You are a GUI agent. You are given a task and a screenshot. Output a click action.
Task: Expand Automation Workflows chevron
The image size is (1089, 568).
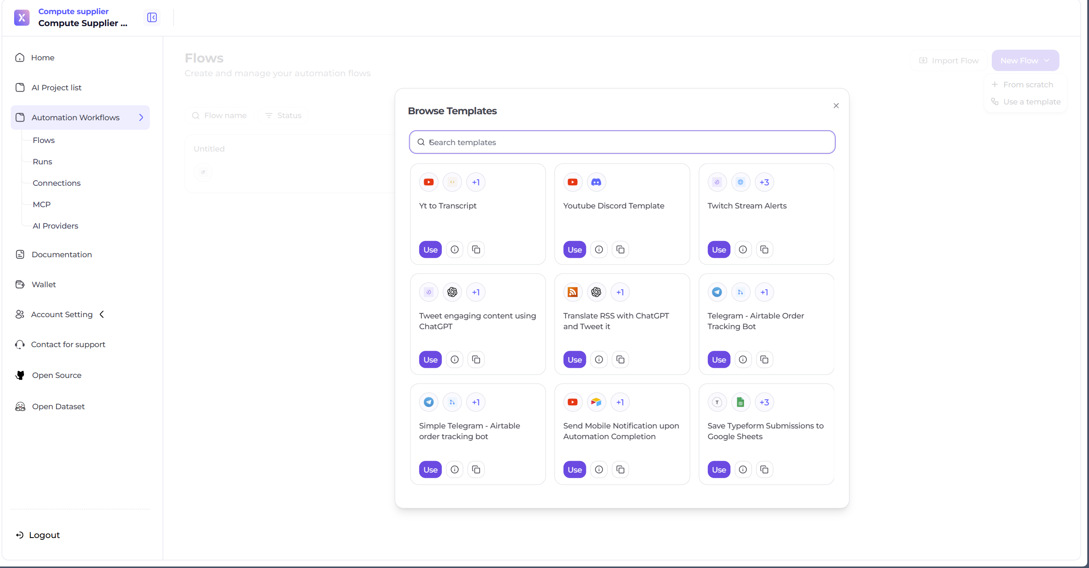pos(141,117)
